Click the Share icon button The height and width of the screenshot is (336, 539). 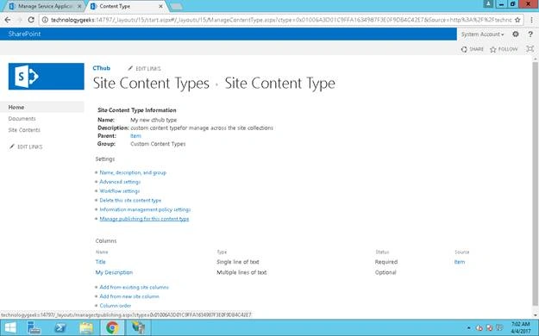(473, 49)
